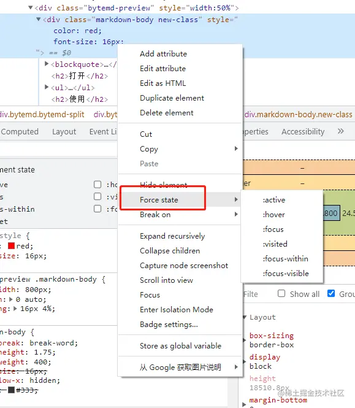Image resolution: width=355 pixels, height=408 pixels.
Task: Edit the 1.75 line-height value
Action: [44, 352]
